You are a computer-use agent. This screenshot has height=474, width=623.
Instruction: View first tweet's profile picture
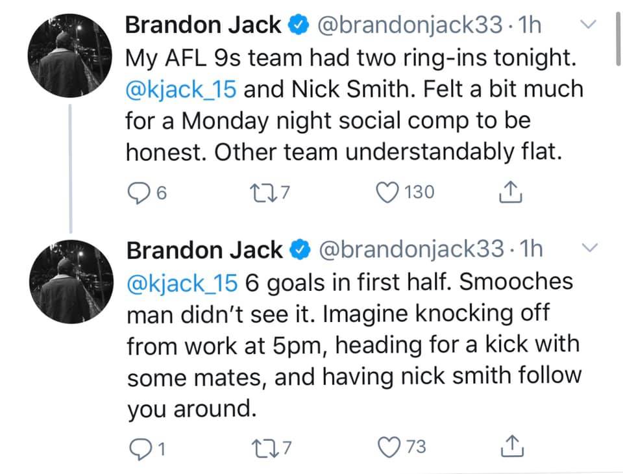[70, 56]
